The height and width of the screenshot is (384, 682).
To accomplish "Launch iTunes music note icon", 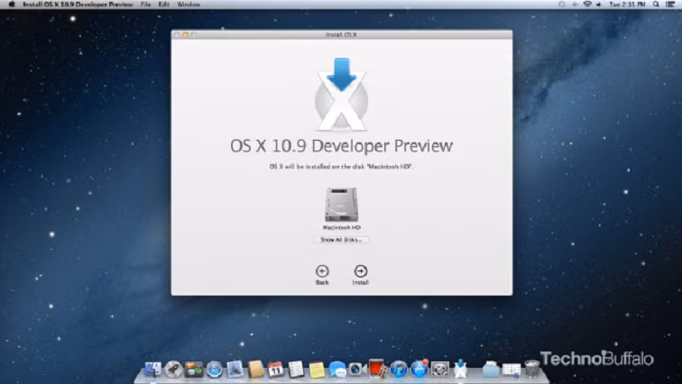I will click(399, 370).
